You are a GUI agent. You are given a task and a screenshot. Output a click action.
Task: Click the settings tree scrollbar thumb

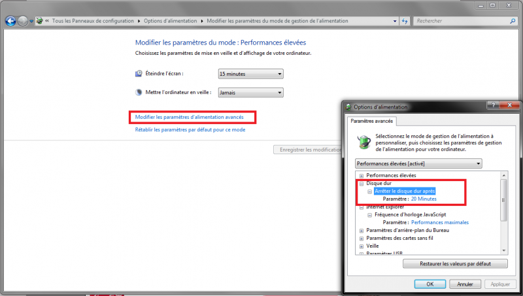(x=503, y=200)
